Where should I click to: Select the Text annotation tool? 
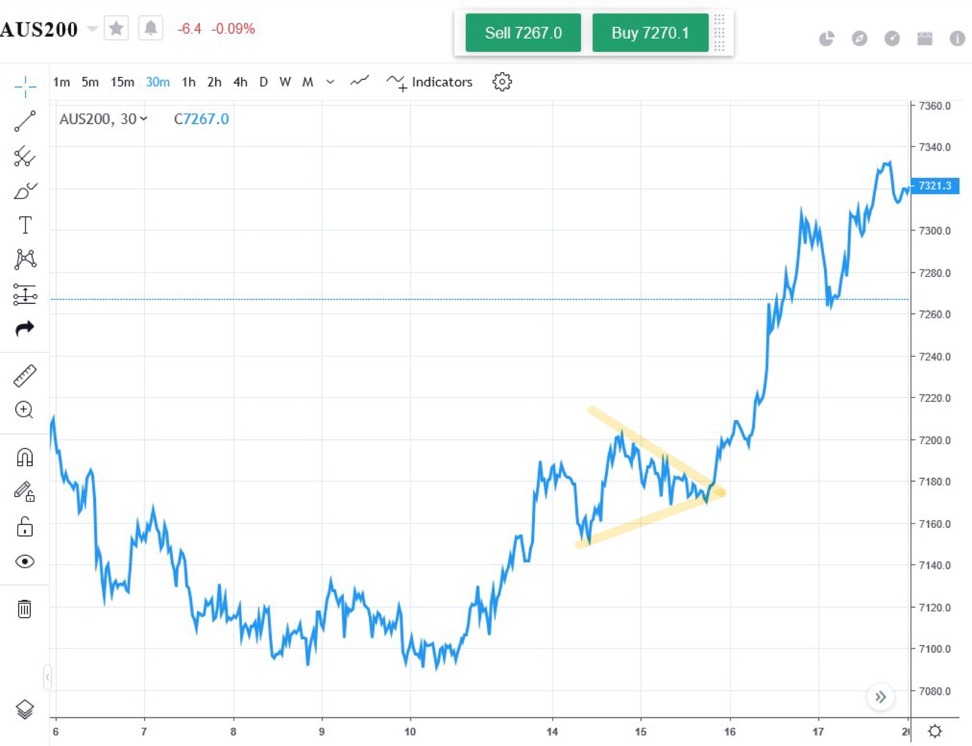pyautogui.click(x=24, y=225)
